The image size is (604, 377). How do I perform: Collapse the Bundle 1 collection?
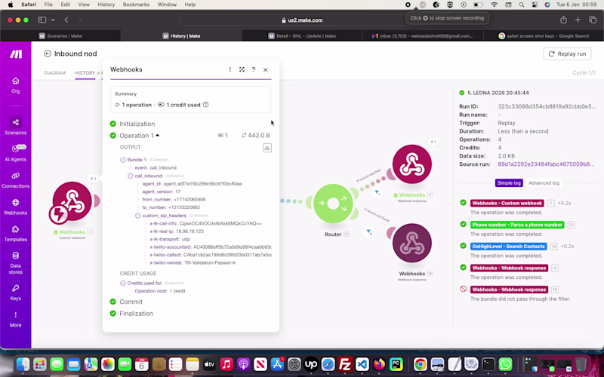[x=123, y=160]
